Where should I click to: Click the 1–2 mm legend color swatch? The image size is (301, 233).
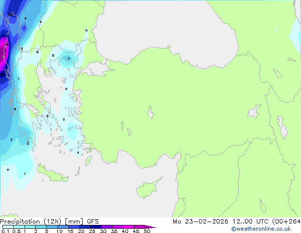coord(30,227)
